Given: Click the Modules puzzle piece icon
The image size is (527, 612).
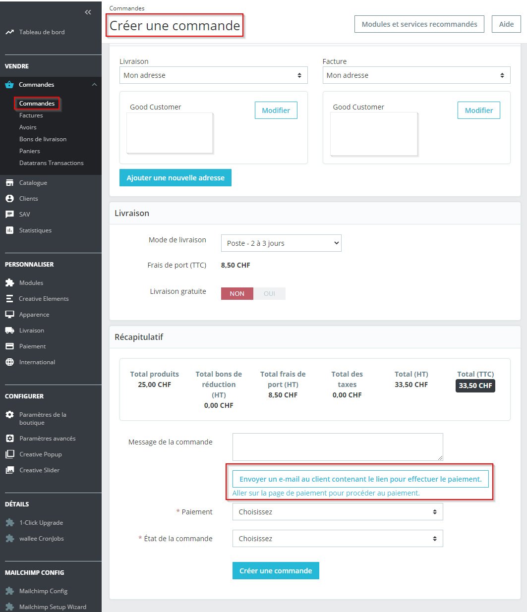Looking at the screenshot, I should (x=9, y=283).
